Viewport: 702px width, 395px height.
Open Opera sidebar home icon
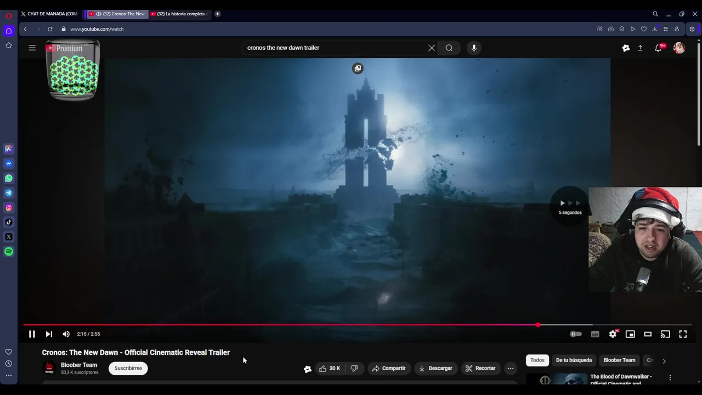click(9, 31)
